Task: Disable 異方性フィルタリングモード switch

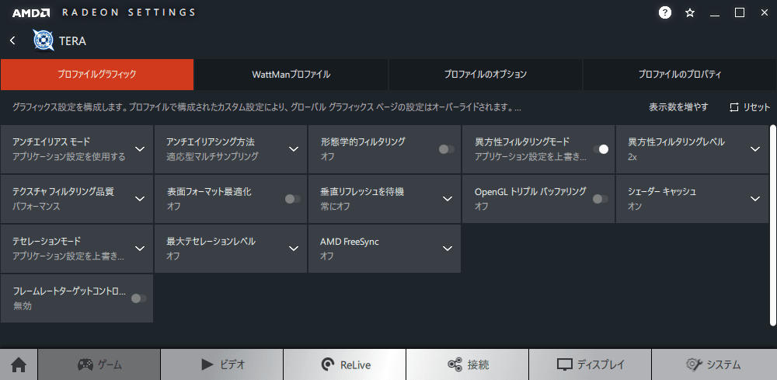Action: (601, 149)
